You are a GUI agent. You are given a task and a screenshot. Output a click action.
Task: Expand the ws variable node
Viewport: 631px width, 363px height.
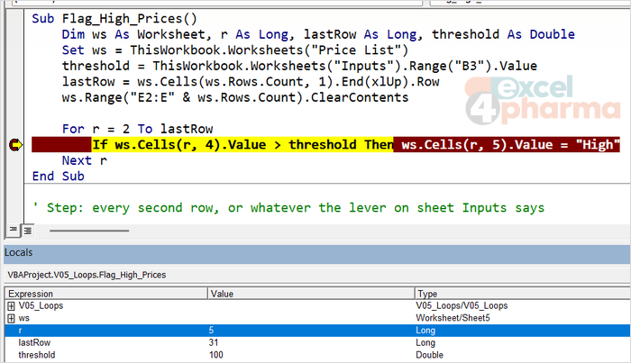tap(11, 318)
